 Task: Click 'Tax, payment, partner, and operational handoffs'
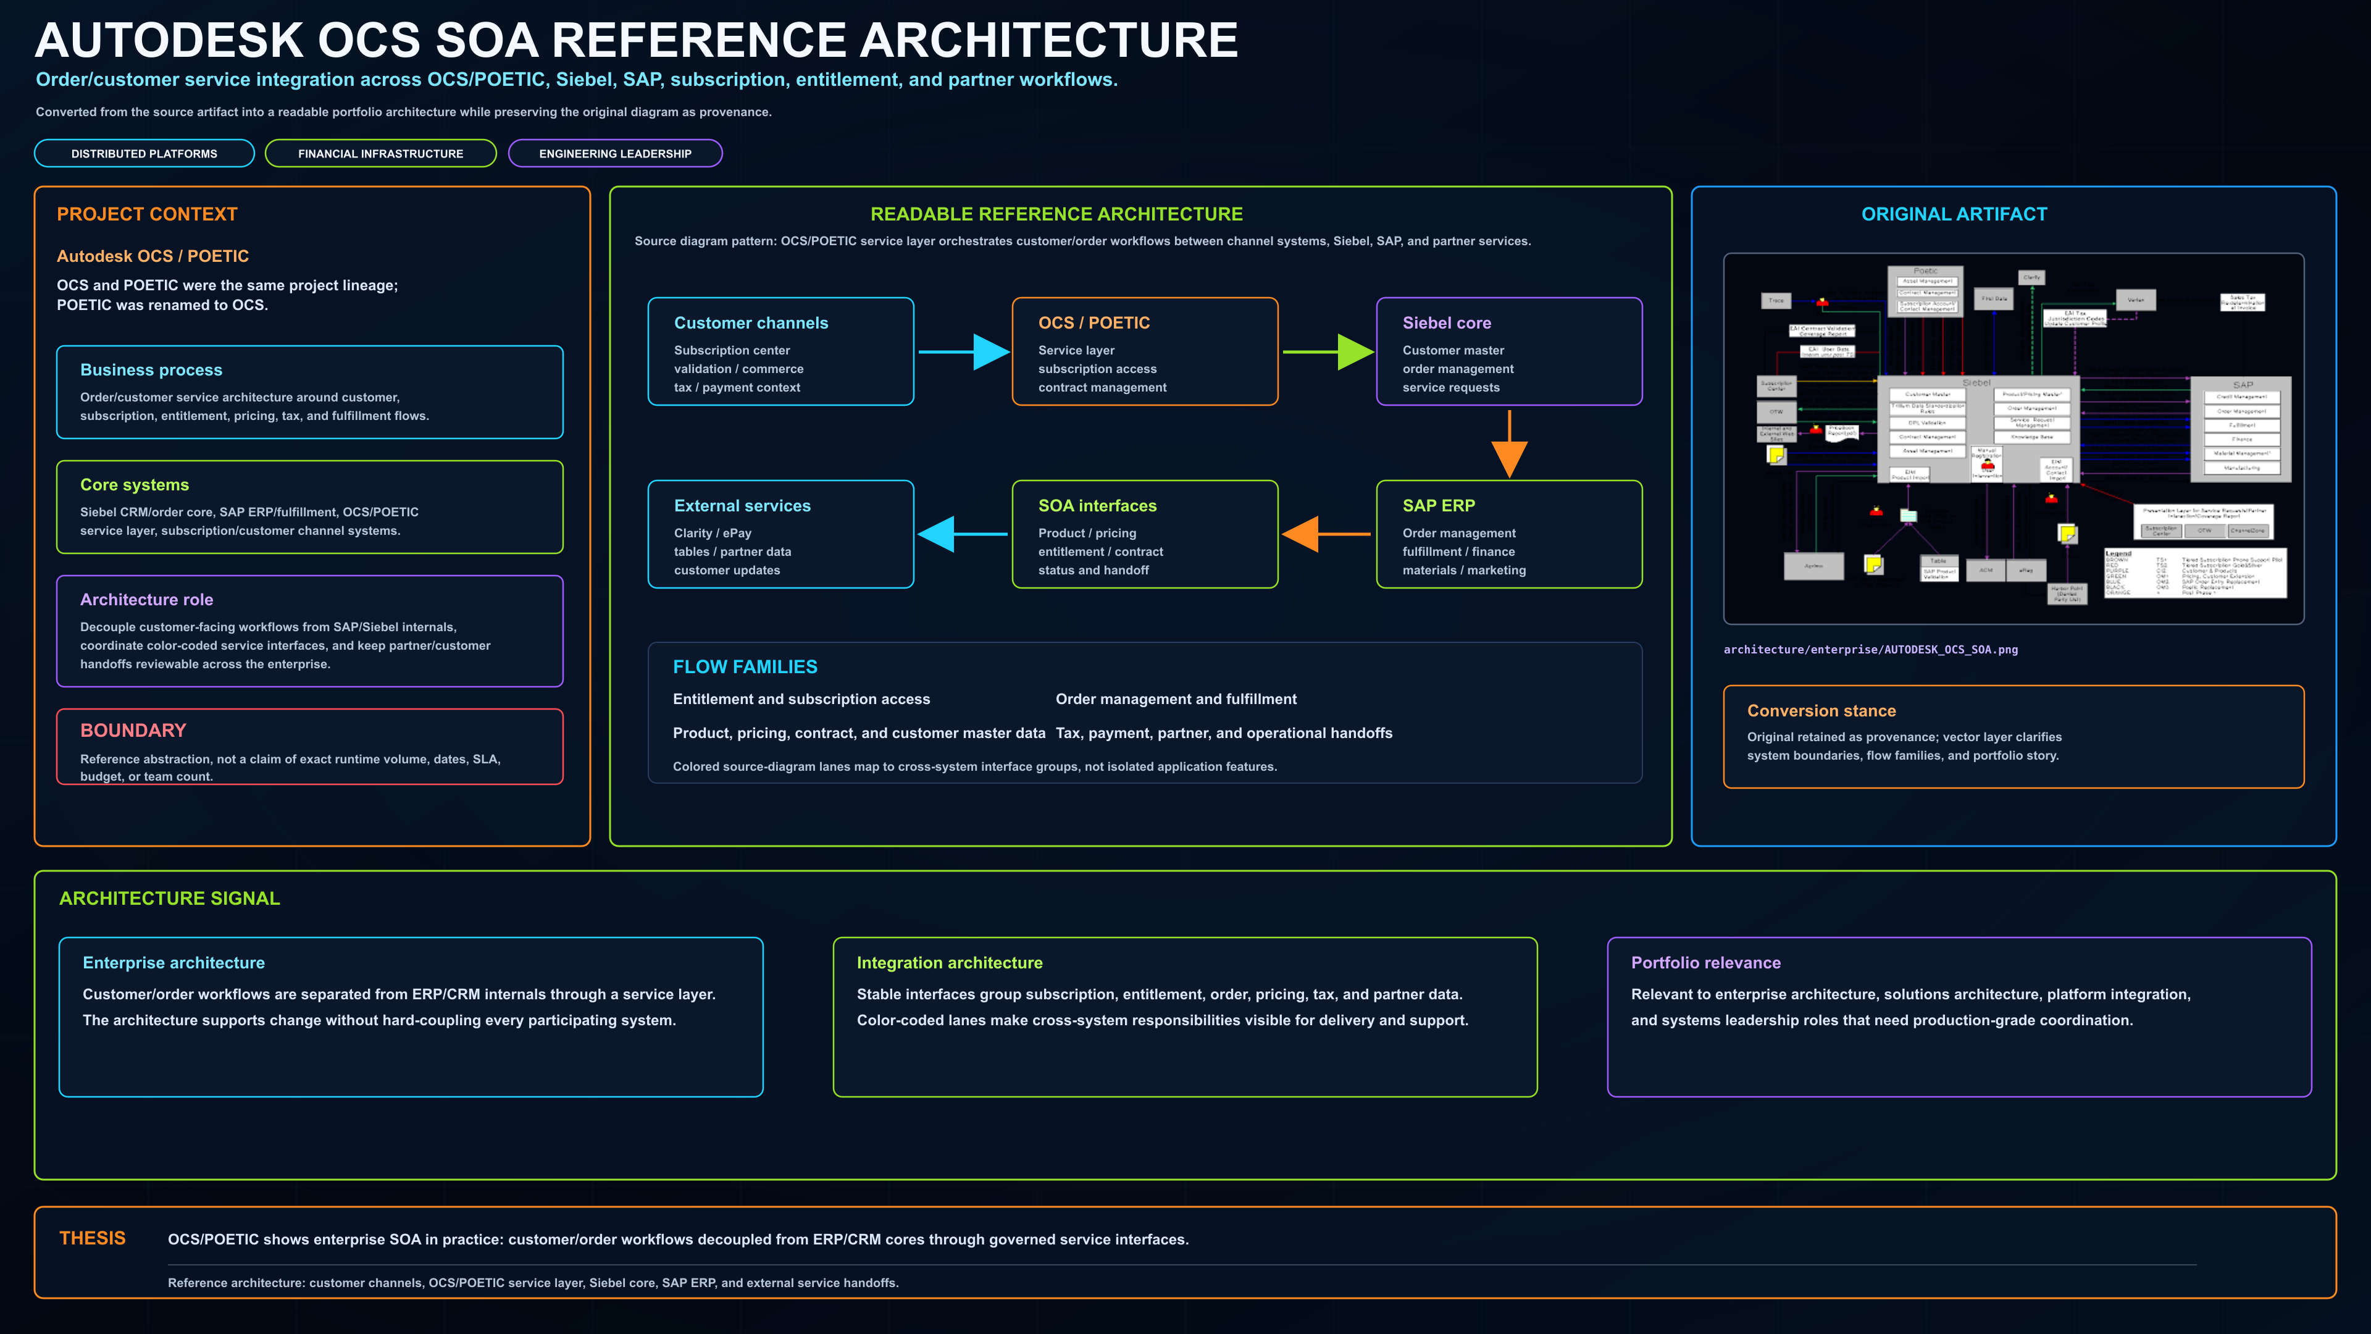click(x=1223, y=734)
